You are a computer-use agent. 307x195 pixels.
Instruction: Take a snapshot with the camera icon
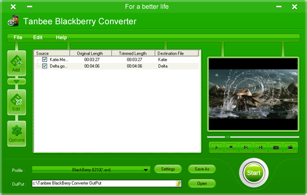click(275, 148)
